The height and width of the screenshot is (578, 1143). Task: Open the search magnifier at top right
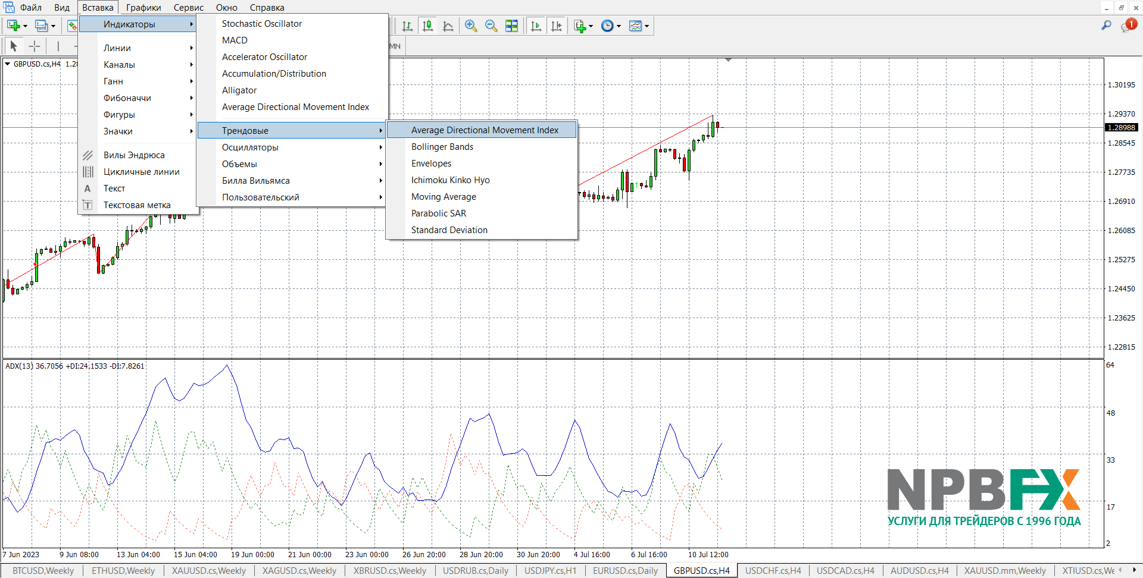click(1106, 26)
